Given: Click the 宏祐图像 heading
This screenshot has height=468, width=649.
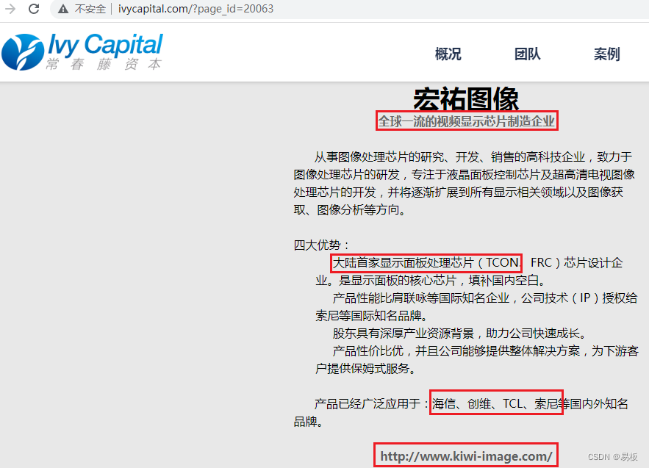Looking at the screenshot, I should click(466, 98).
